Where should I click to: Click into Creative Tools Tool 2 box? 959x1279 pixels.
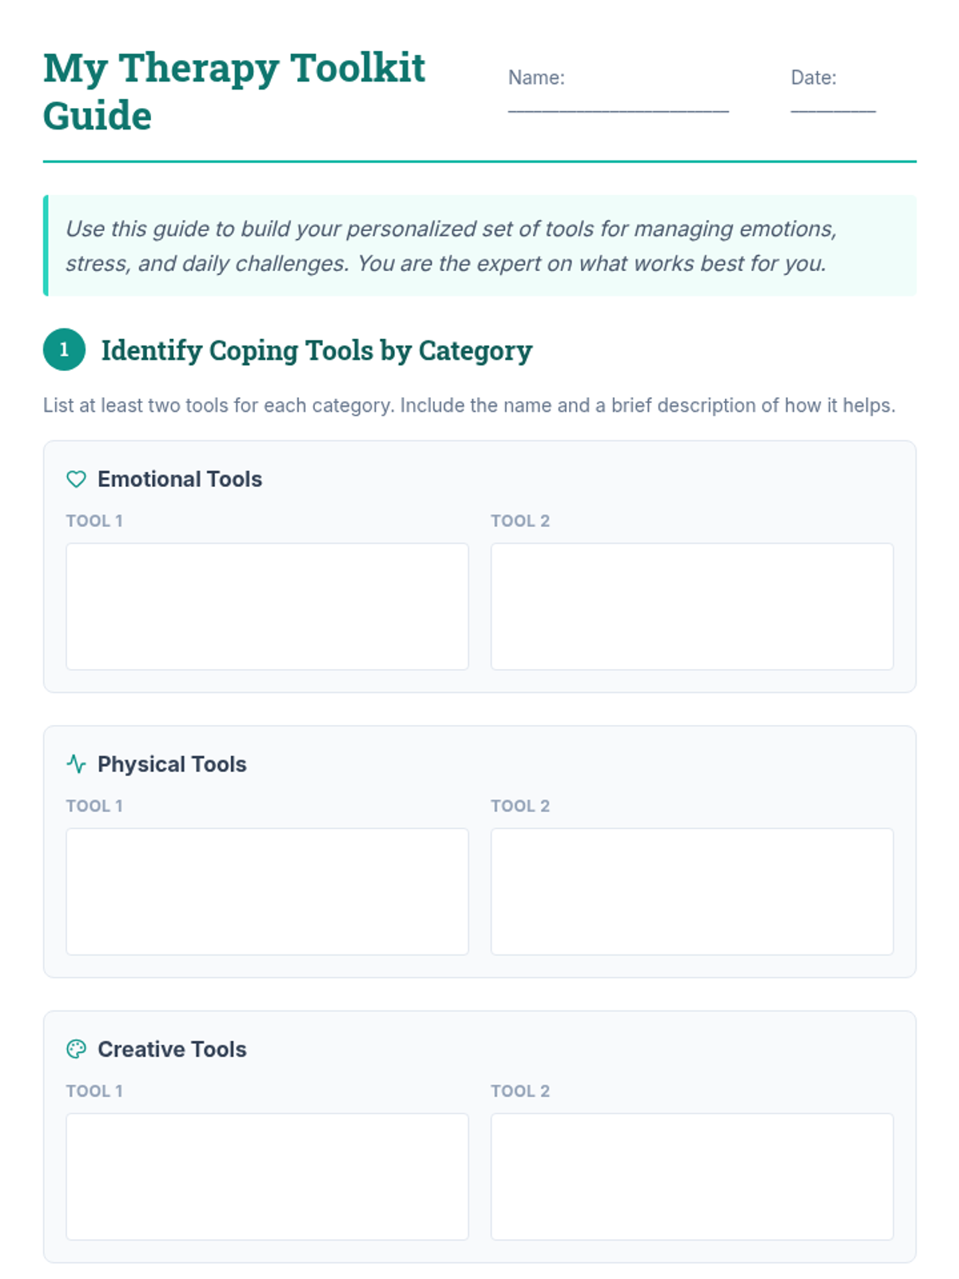tap(692, 1177)
